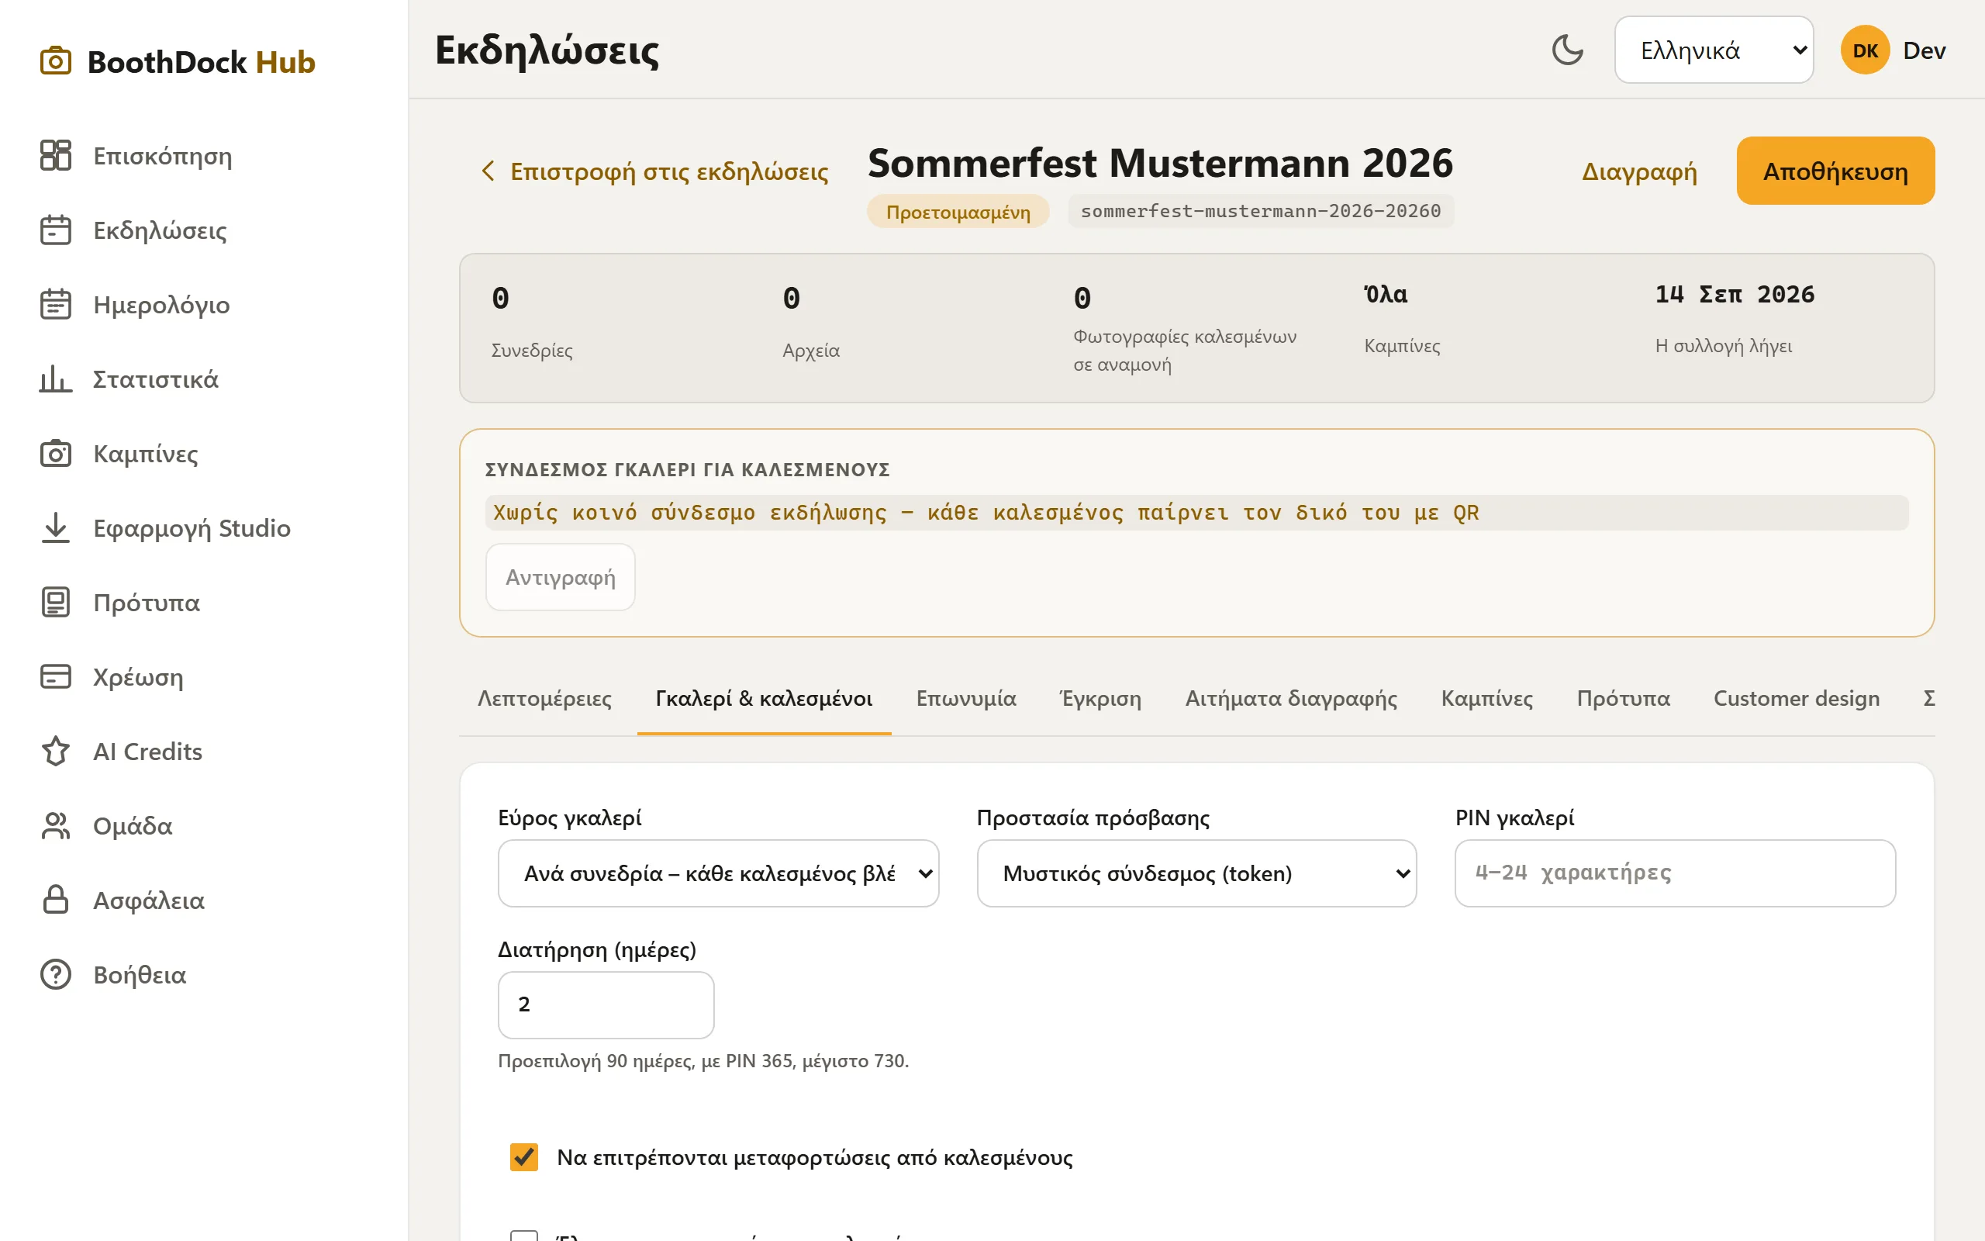This screenshot has height=1241, width=1985.
Task: Click the 14 Σεπ 2026 expiry date
Action: point(1734,295)
